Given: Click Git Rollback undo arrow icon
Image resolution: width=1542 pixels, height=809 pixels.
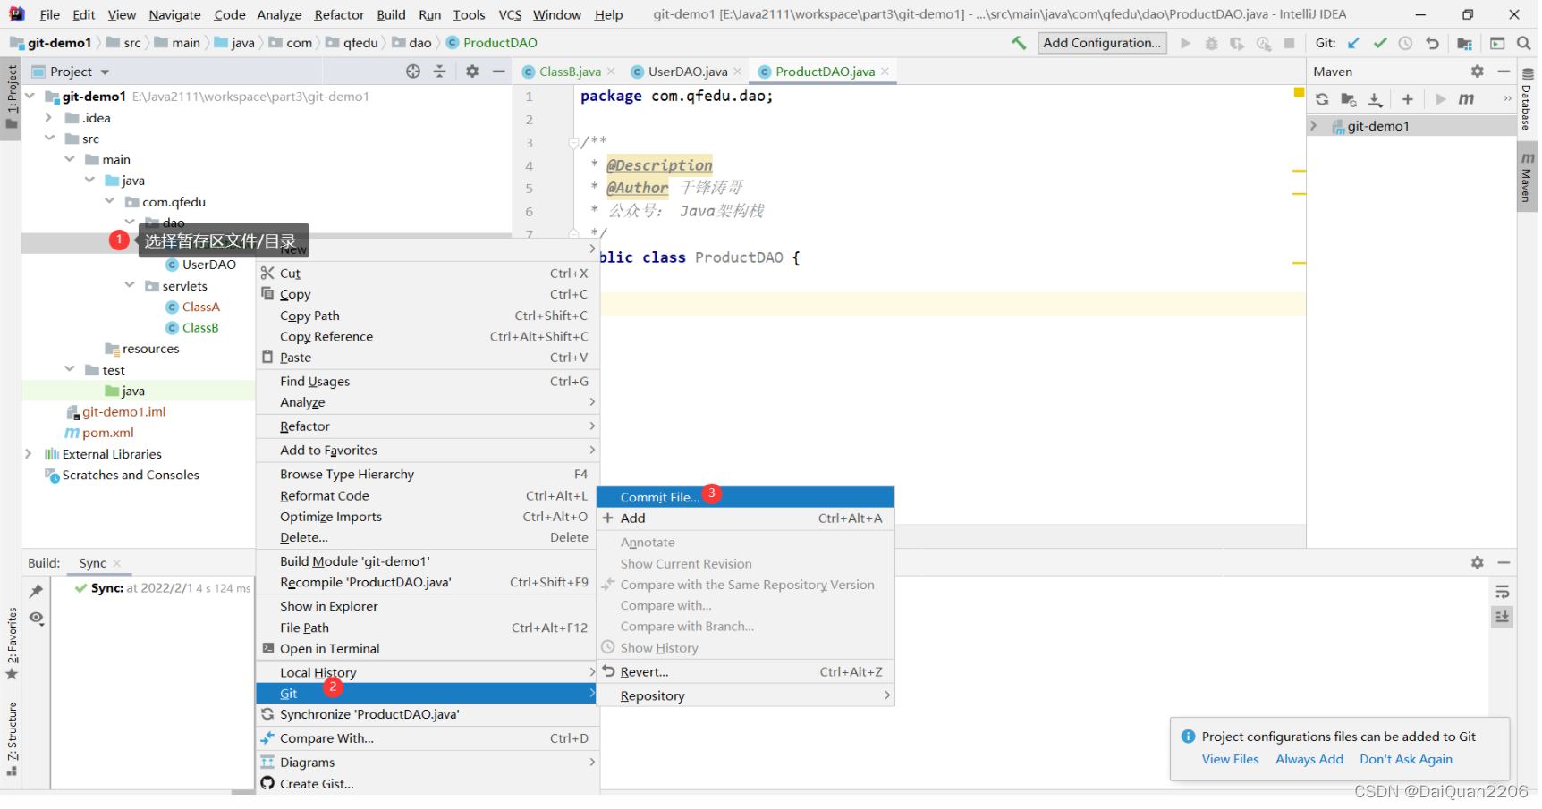Looking at the screenshot, I should point(1432,43).
